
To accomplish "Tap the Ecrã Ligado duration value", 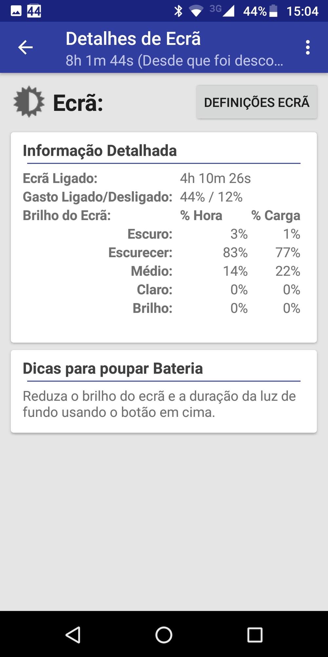I will point(215,178).
